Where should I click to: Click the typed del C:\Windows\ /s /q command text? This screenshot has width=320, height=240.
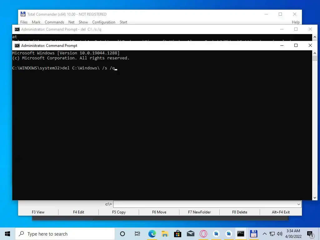88,68
